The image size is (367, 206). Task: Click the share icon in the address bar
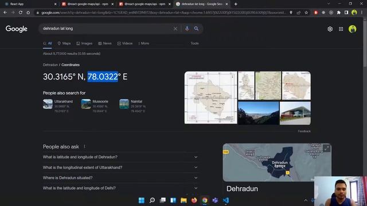299,13
